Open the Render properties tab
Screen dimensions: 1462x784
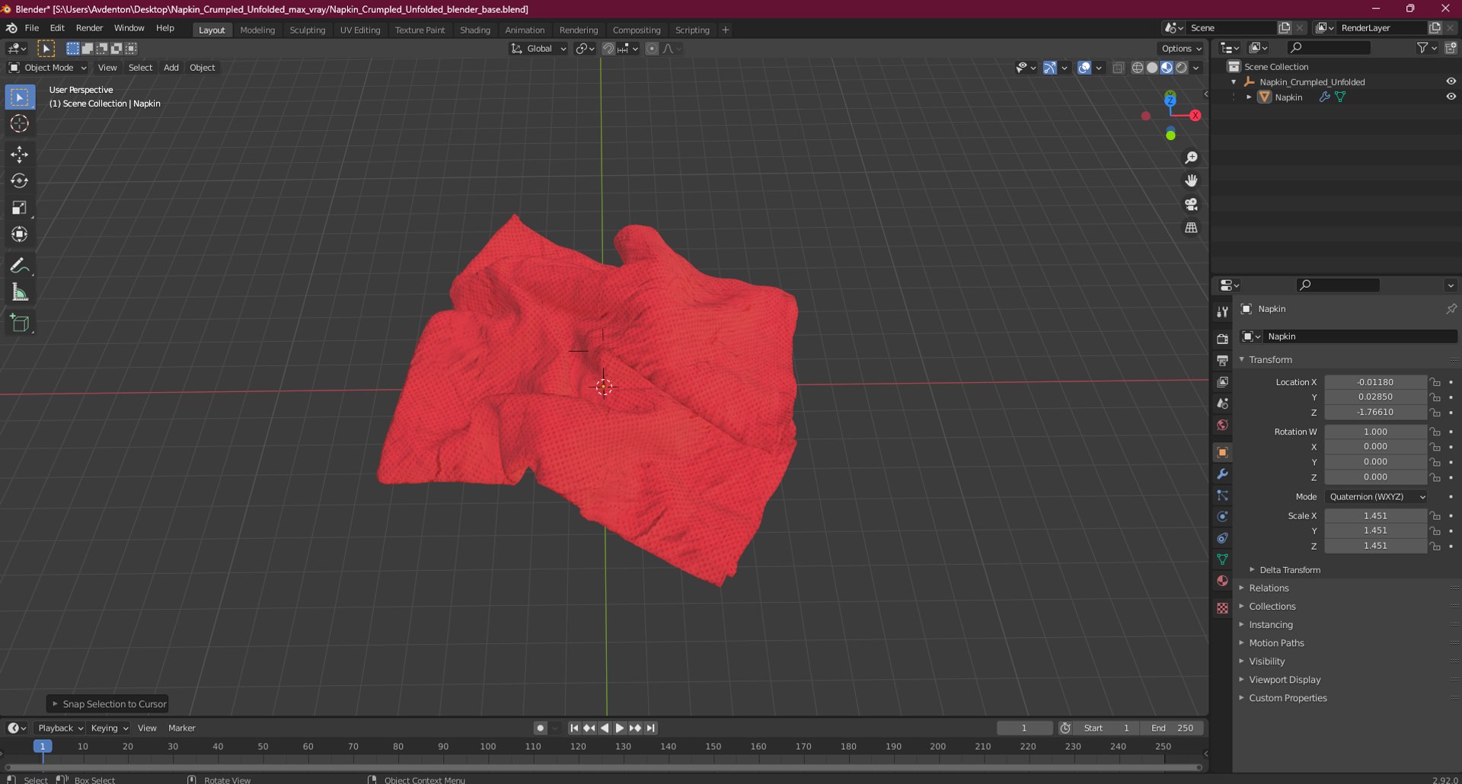pyautogui.click(x=1222, y=339)
